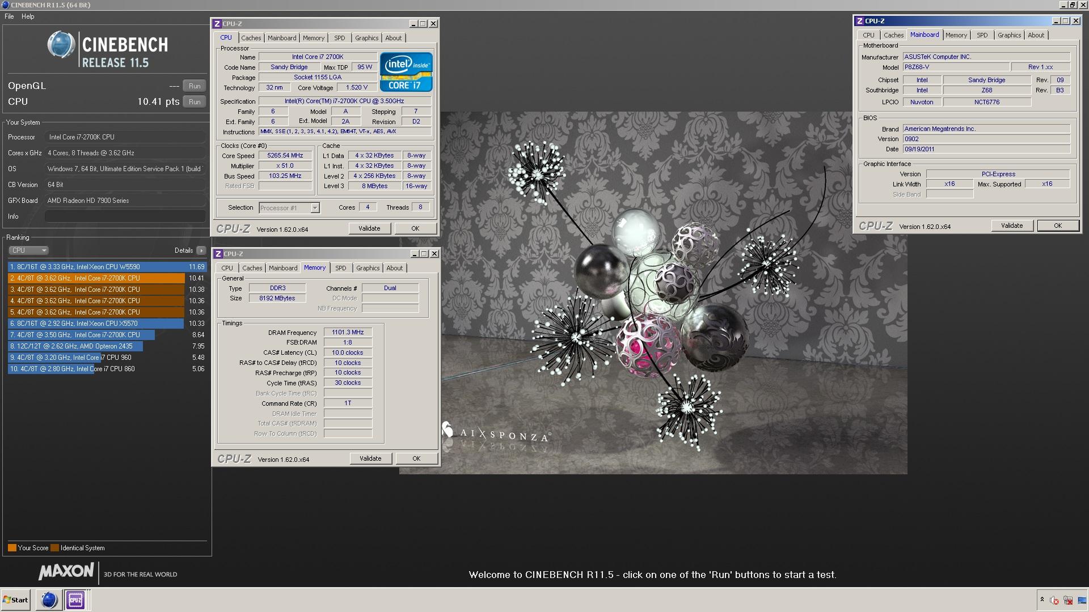Select ranking row Xeon CPU X5570

coord(107,324)
